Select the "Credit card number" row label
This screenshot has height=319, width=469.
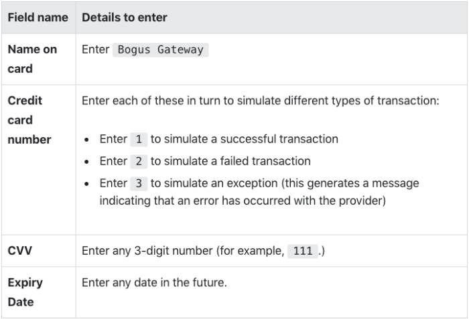coord(29,120)
